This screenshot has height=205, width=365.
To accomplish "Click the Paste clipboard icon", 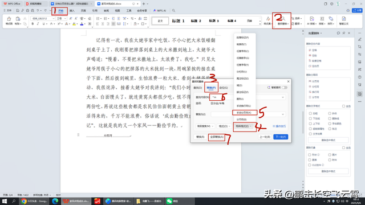I will point(18,19).
